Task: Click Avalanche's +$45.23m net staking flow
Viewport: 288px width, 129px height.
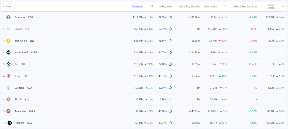Action: pyautogui.click(x=194, y=111)
